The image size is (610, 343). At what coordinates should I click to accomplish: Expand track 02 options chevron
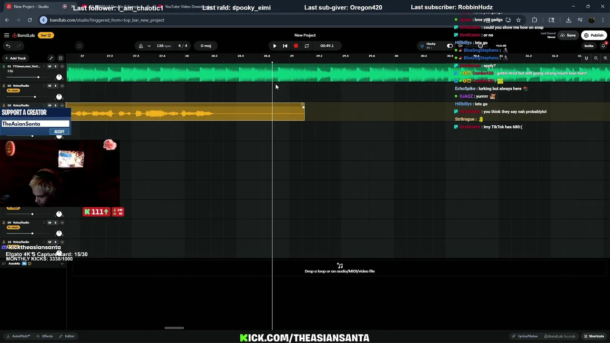(62, 86)
